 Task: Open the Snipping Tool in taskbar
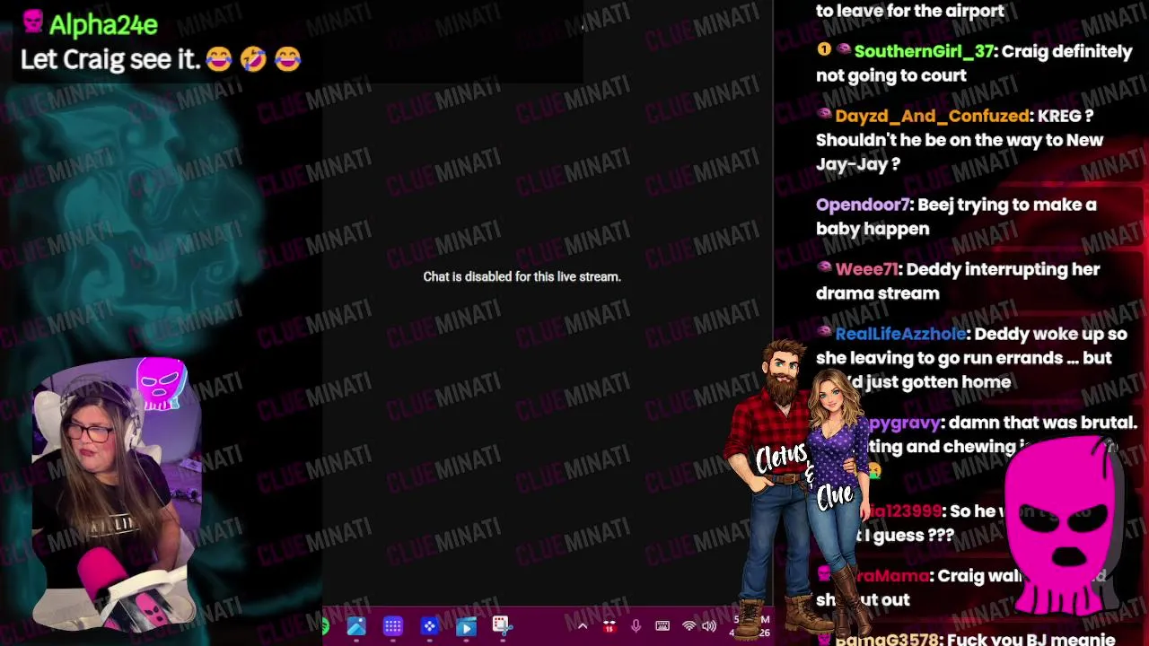click(x=501, y=625)
